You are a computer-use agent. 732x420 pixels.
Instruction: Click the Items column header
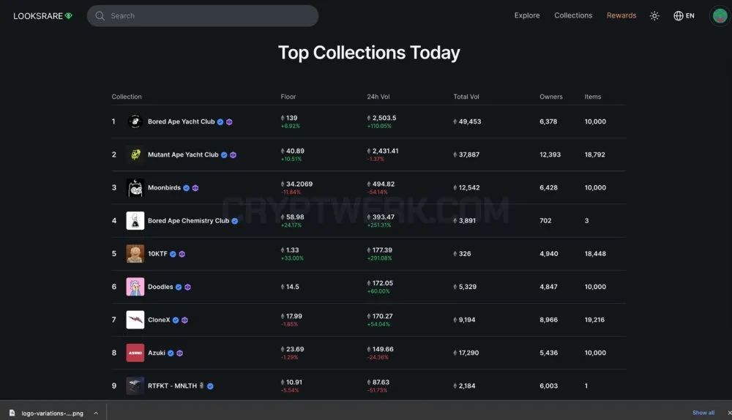592,97
